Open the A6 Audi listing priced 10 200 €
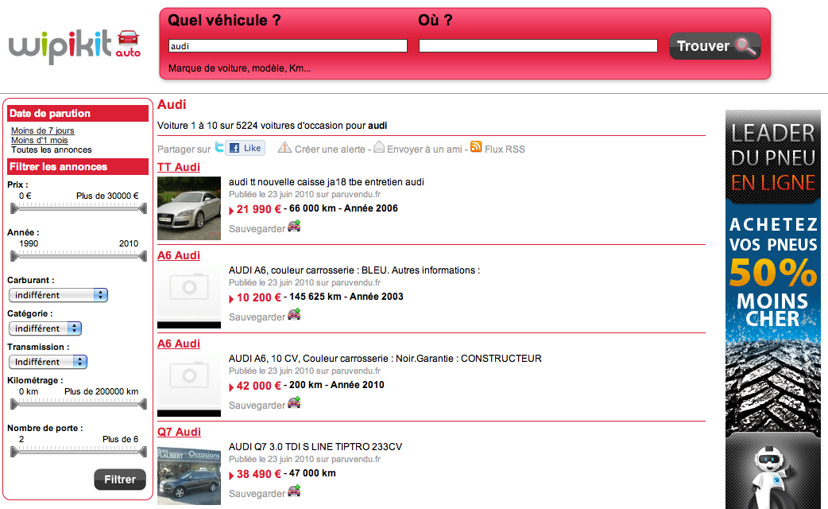This screenshot has width=828, height=509. click(x=179, y=255)
